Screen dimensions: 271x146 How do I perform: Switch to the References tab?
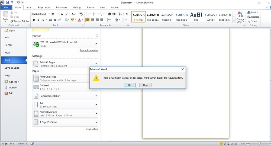(x=62, y=7)
